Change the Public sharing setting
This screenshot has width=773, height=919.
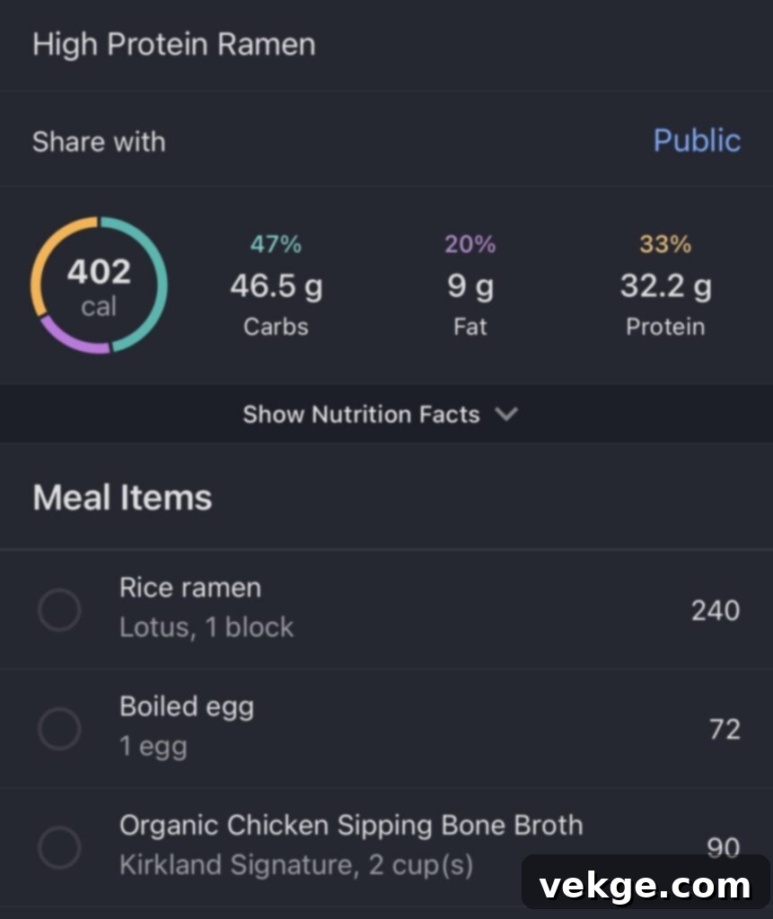tap(697, 141)
